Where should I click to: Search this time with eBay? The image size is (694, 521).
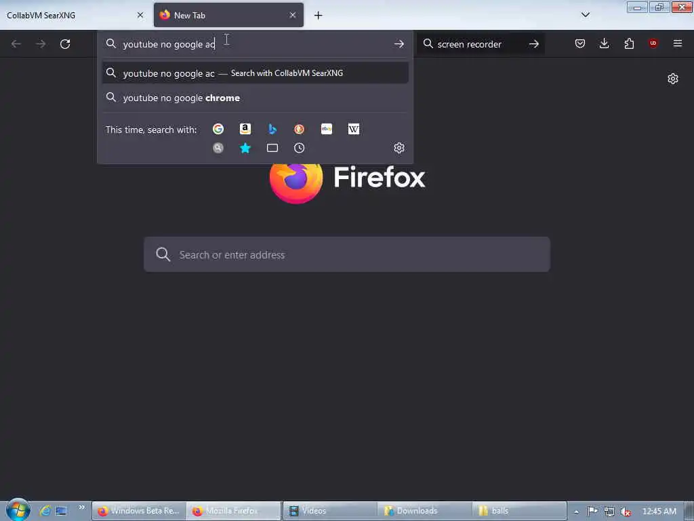tap(327, 129)
